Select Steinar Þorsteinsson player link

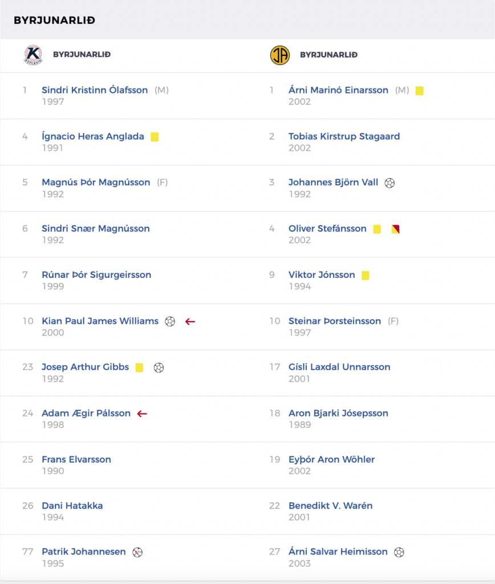click(x=335, y=321)
